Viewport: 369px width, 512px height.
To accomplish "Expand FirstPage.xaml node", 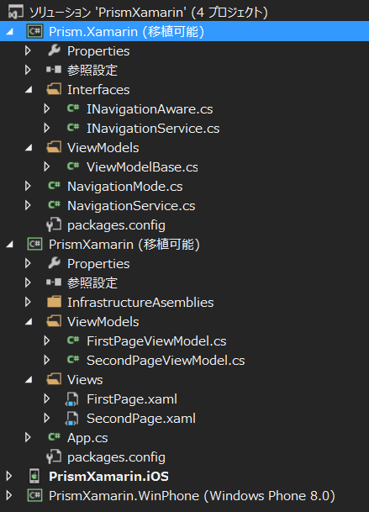I will pos(47,399).
